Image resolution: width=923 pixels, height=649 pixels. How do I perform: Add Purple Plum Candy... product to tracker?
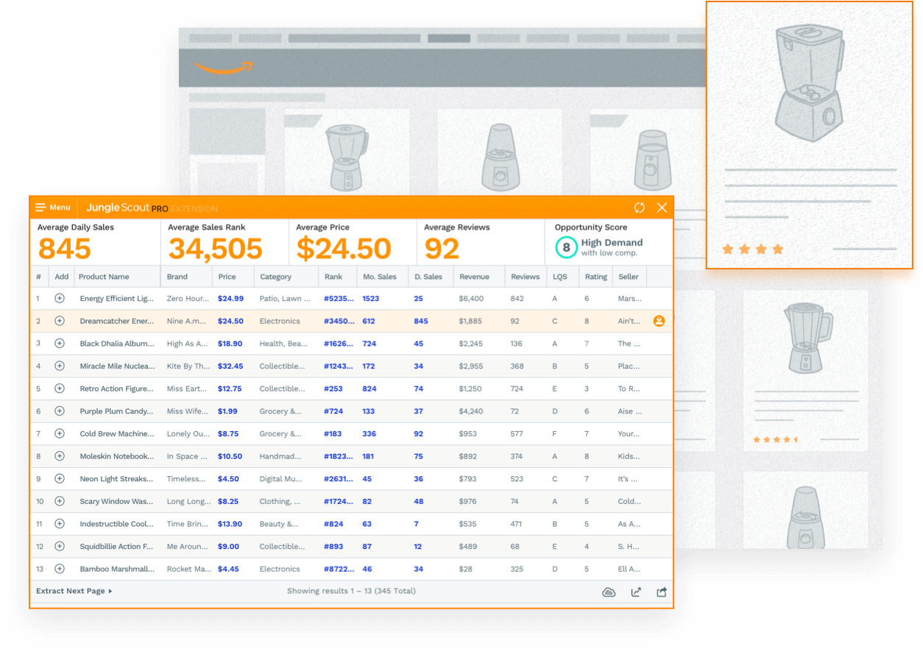coord(60,411)
